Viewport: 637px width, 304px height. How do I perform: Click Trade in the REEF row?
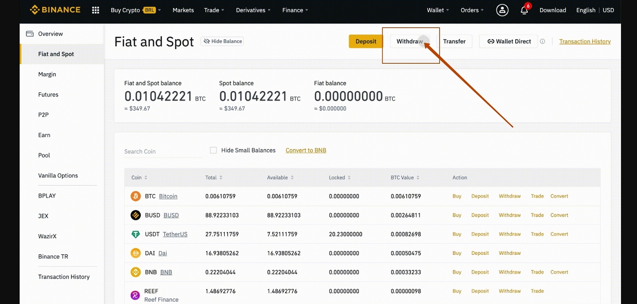click(x=537, y=291)
